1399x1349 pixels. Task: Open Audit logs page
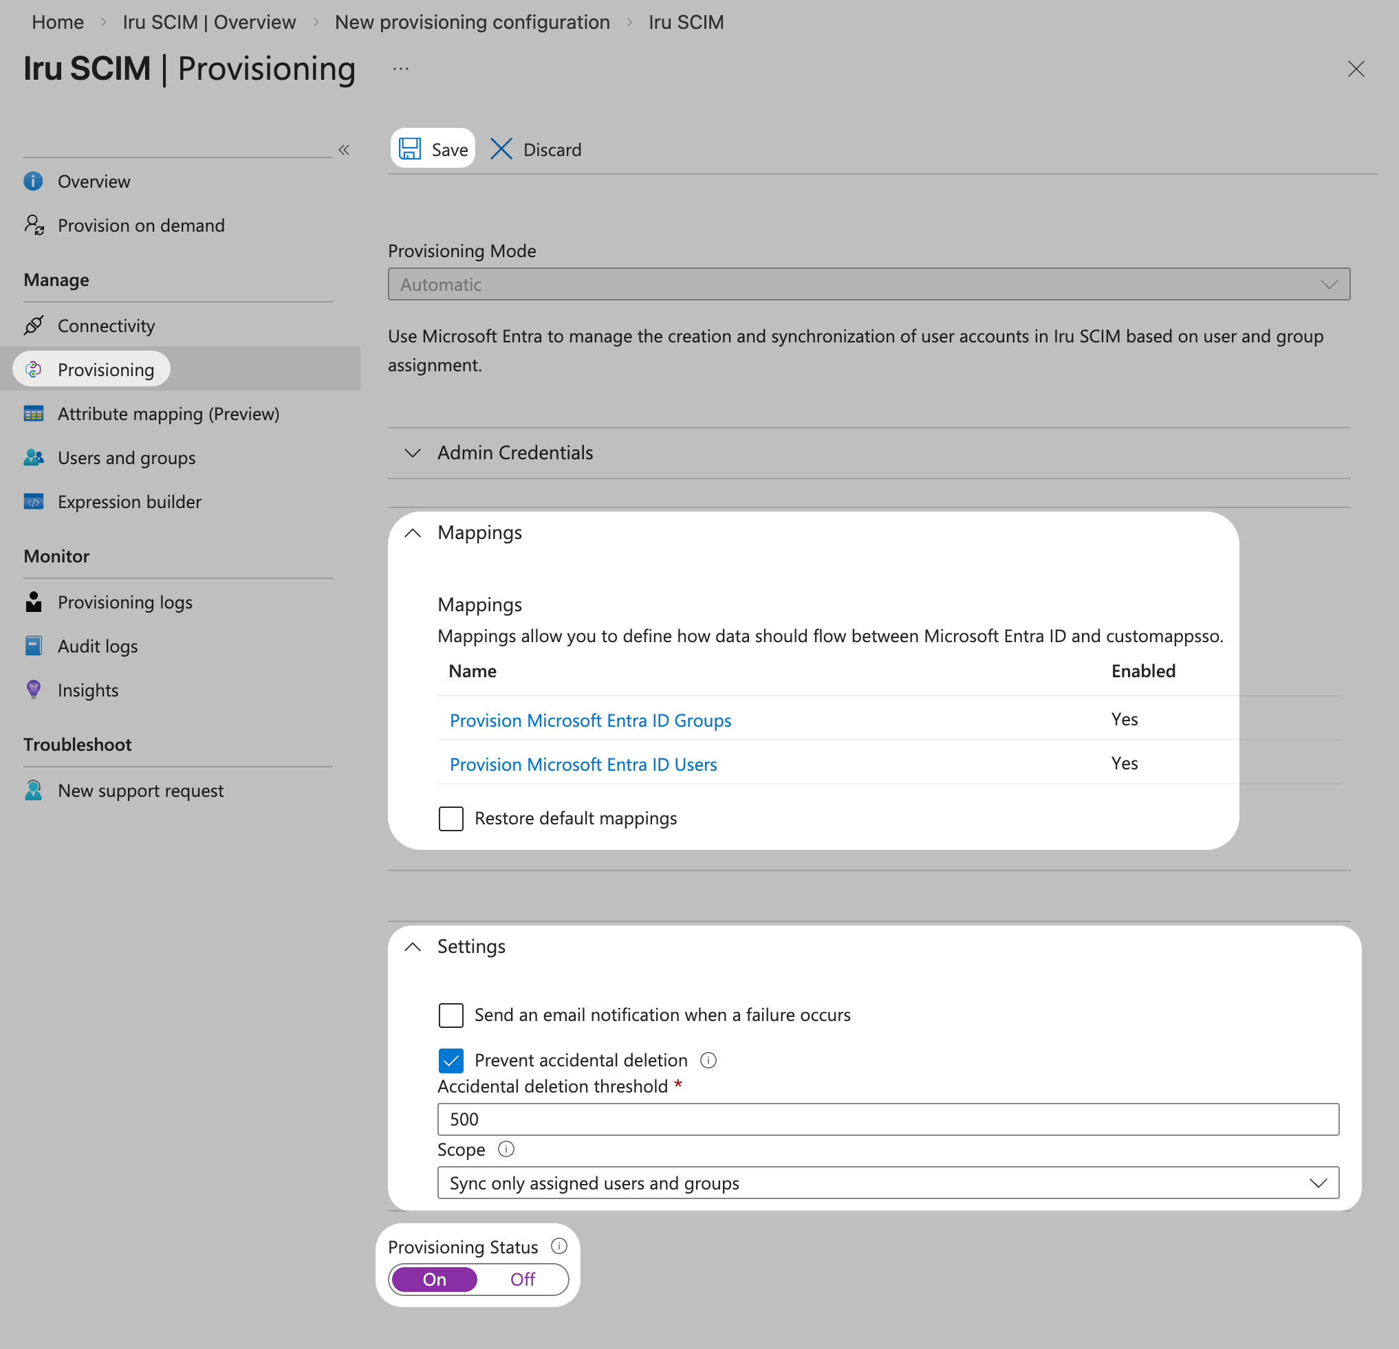click(x=98, y=646)
